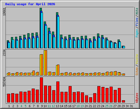Click the yellow "Visits" legend label
Viewport: 140px width, 109px height.
tap(137, 59)
